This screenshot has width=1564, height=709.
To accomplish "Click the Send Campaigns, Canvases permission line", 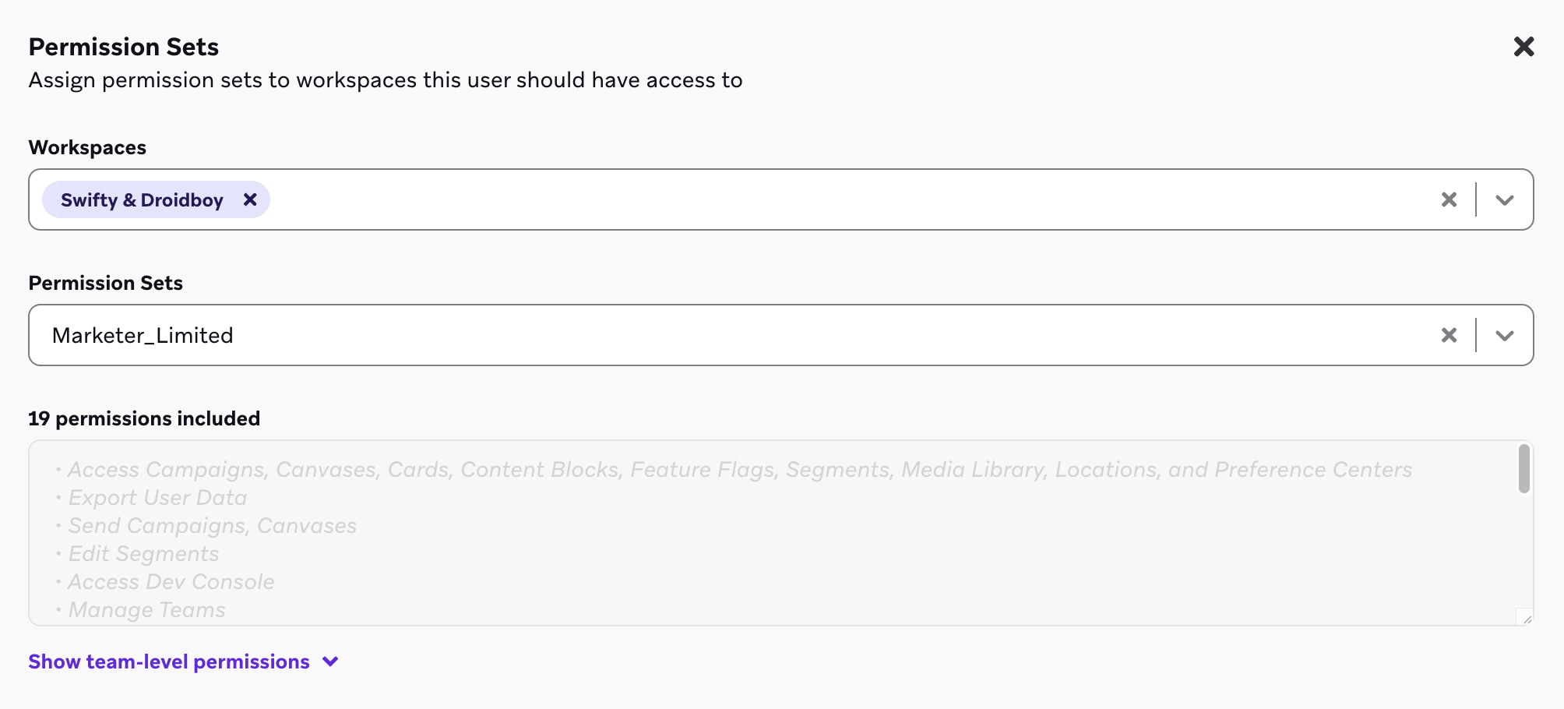I will [213, 526].
